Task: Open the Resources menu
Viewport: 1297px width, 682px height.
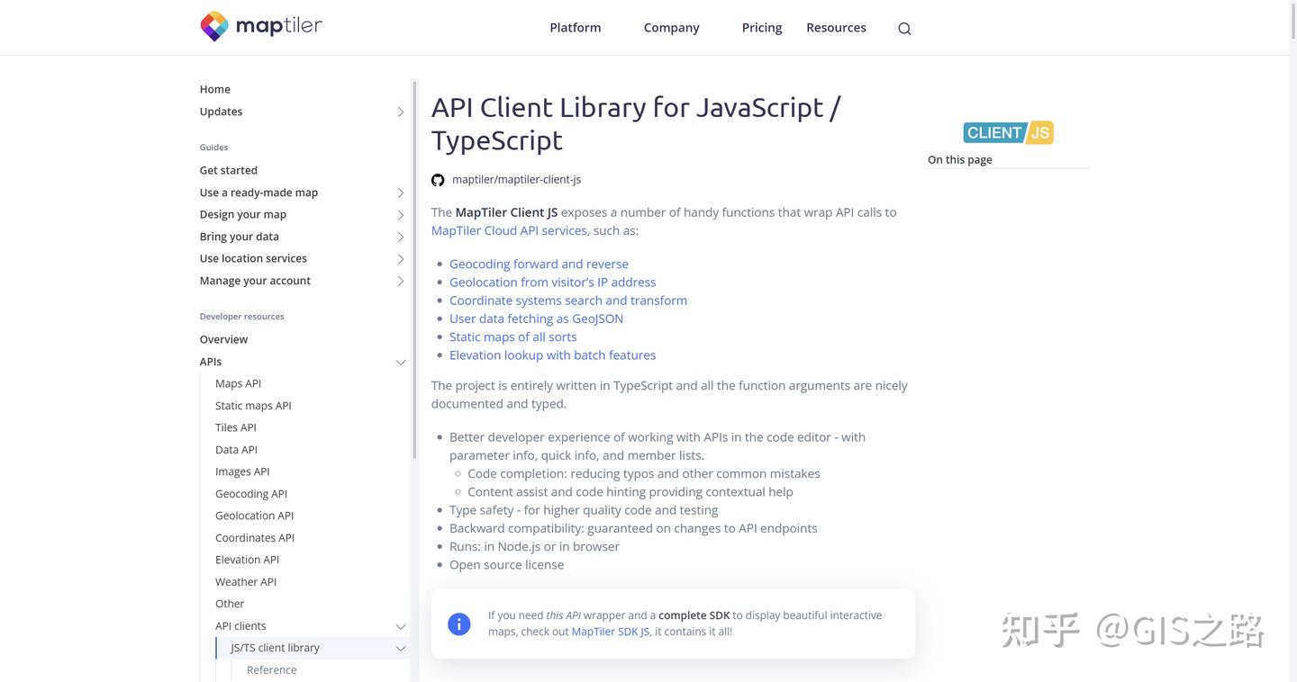Action: click(x=836, y=28)
